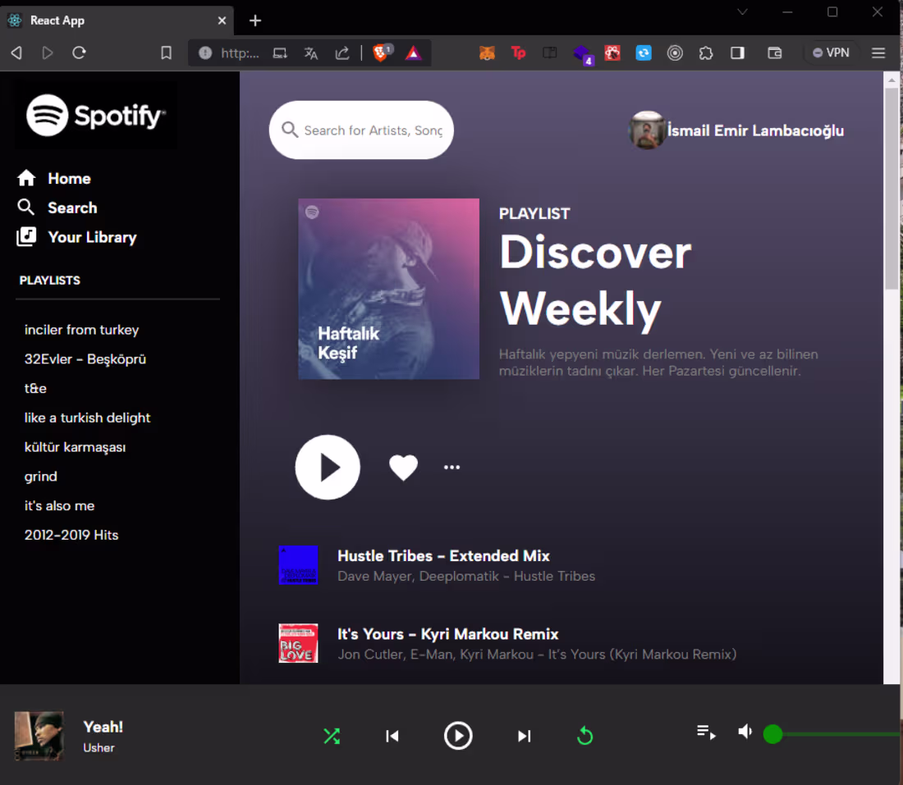The width and height of the screenshot is (903, 785).
Task: Like the Discover Weekly playlist with the heart
Action: (x=403, y=467)
